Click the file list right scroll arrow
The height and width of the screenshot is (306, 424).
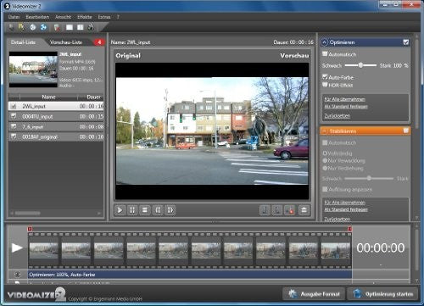(99, 213)
